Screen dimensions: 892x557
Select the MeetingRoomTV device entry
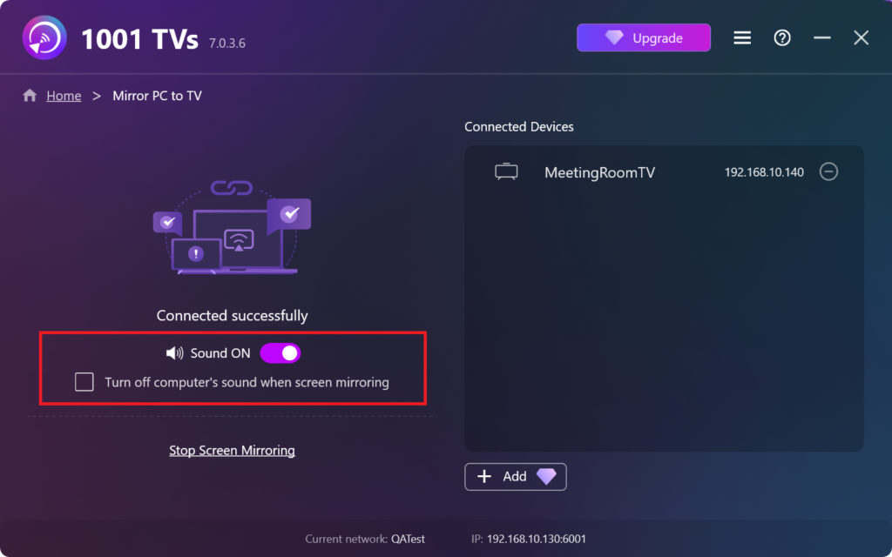coord(664,171)
